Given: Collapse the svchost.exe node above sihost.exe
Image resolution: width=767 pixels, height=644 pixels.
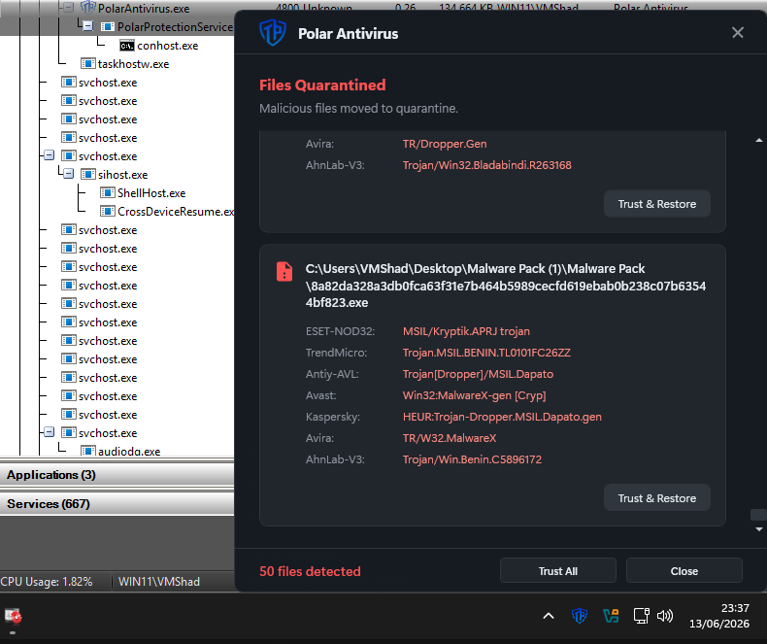Looking at the screenshot, I should [49, 155].
